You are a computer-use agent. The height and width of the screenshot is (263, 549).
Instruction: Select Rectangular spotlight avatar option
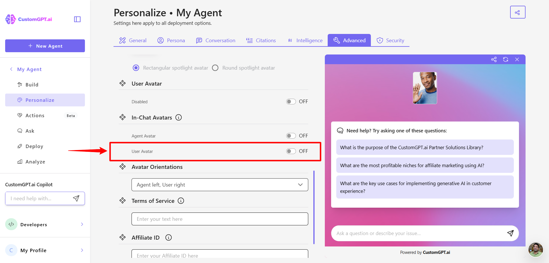[x=136, y=68]
